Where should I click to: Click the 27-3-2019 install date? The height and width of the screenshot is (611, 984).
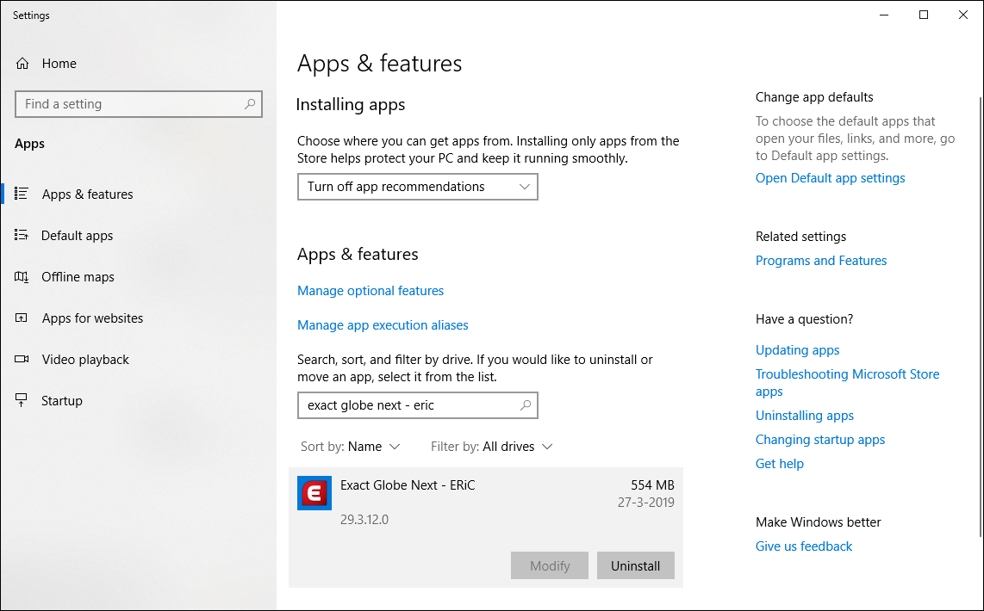coord(645,502)
